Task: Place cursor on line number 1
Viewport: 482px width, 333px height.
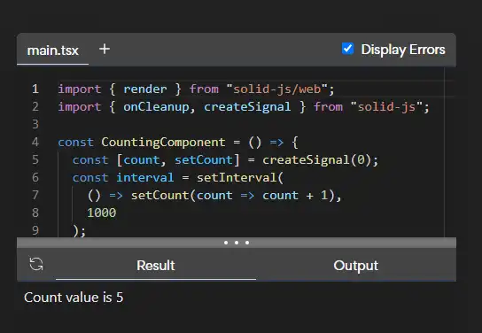Action: [x=35, y=89]
